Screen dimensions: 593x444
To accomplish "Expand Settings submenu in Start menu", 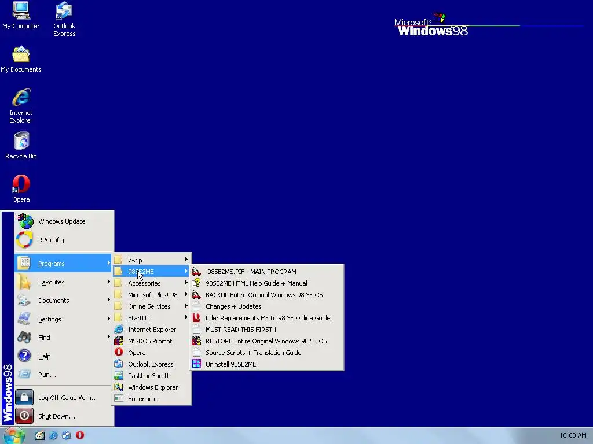I will coord(64,319).
